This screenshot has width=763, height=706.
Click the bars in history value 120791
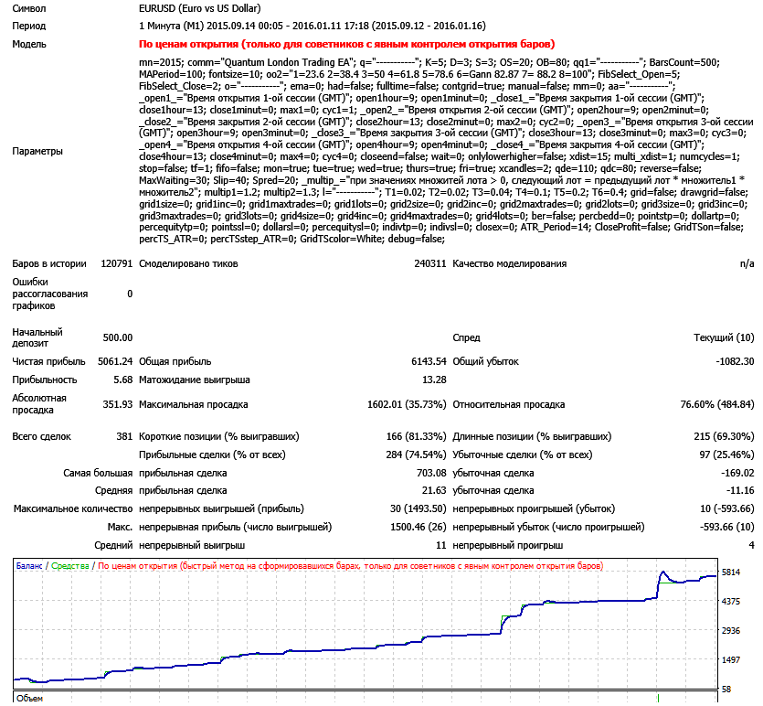coord(117,264)
